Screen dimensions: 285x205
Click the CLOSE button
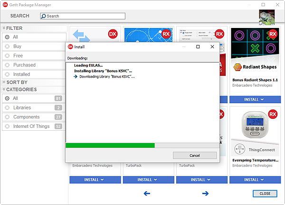coord(265,194)
